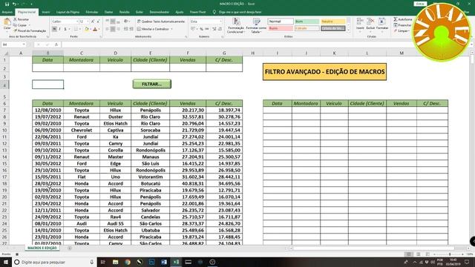Viewport: 475px width, 267px height.
Task: Open the Arquivo tab
Action: click(7, 12)
